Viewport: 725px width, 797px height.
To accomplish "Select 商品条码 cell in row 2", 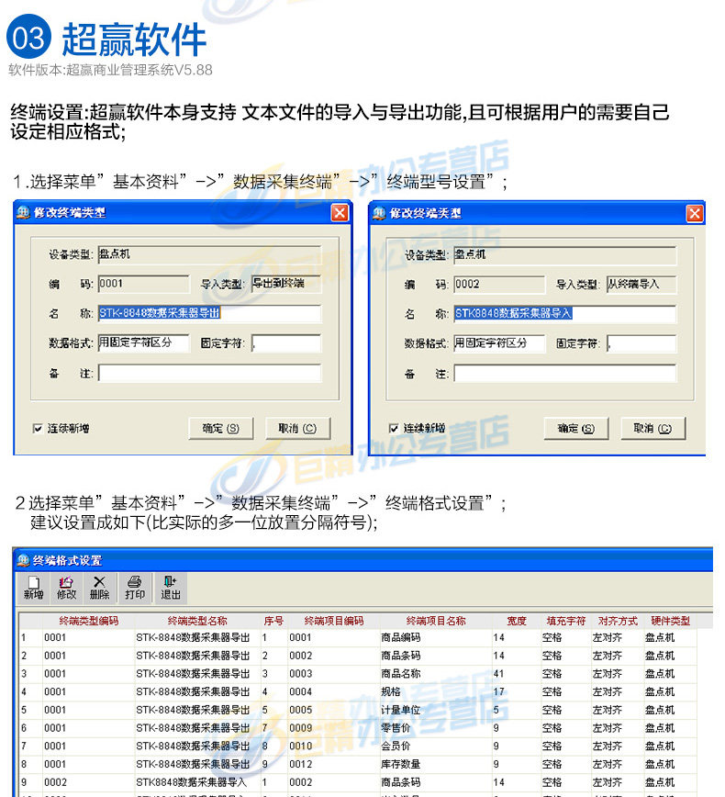I will 436,656.
